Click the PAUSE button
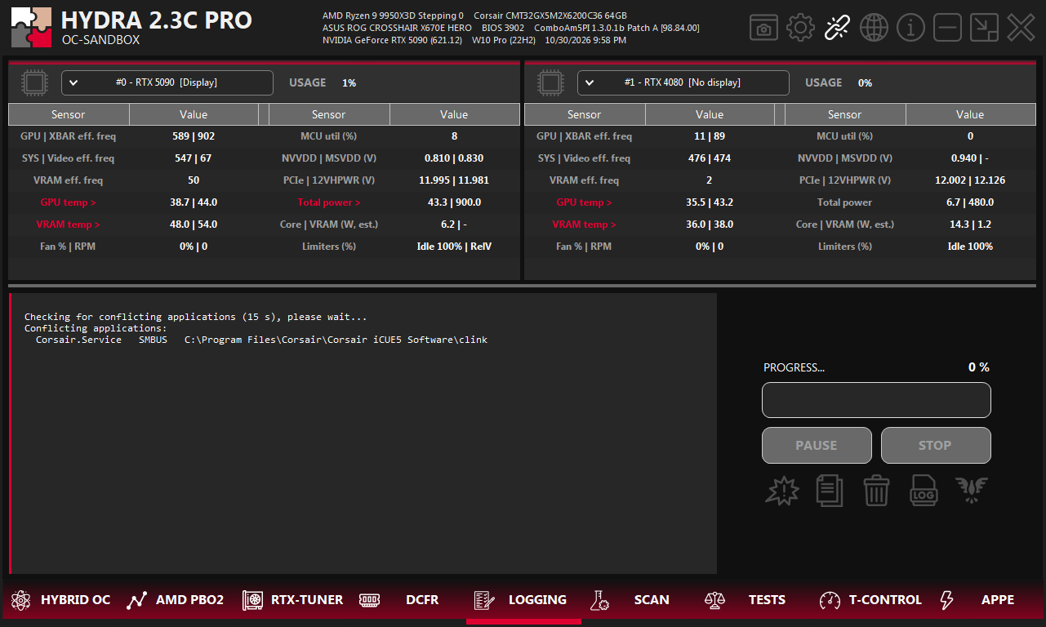 click(816, 446)
